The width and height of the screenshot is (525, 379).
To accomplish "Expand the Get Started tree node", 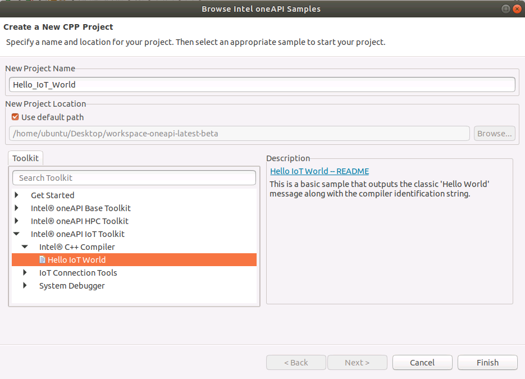I will pos(17,195).
